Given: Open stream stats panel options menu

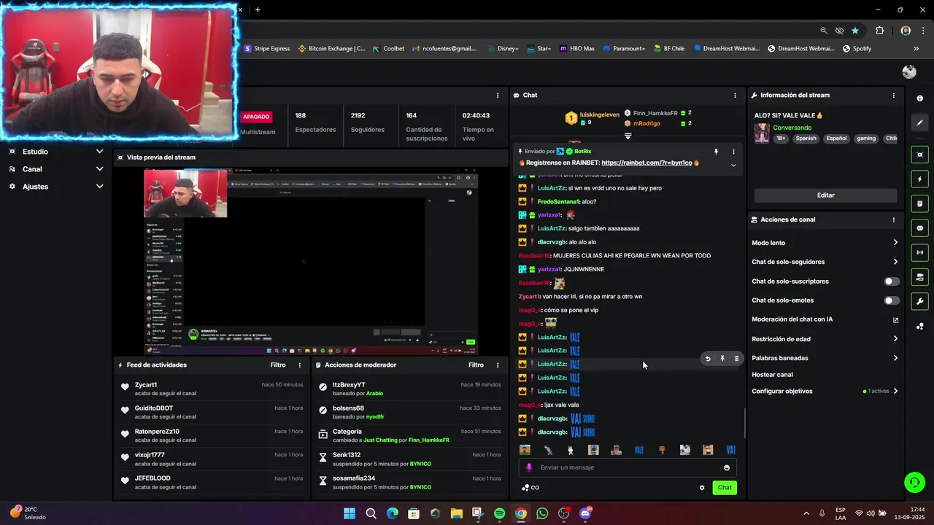Looking at the screenshot, I should [x=498, y=96].
